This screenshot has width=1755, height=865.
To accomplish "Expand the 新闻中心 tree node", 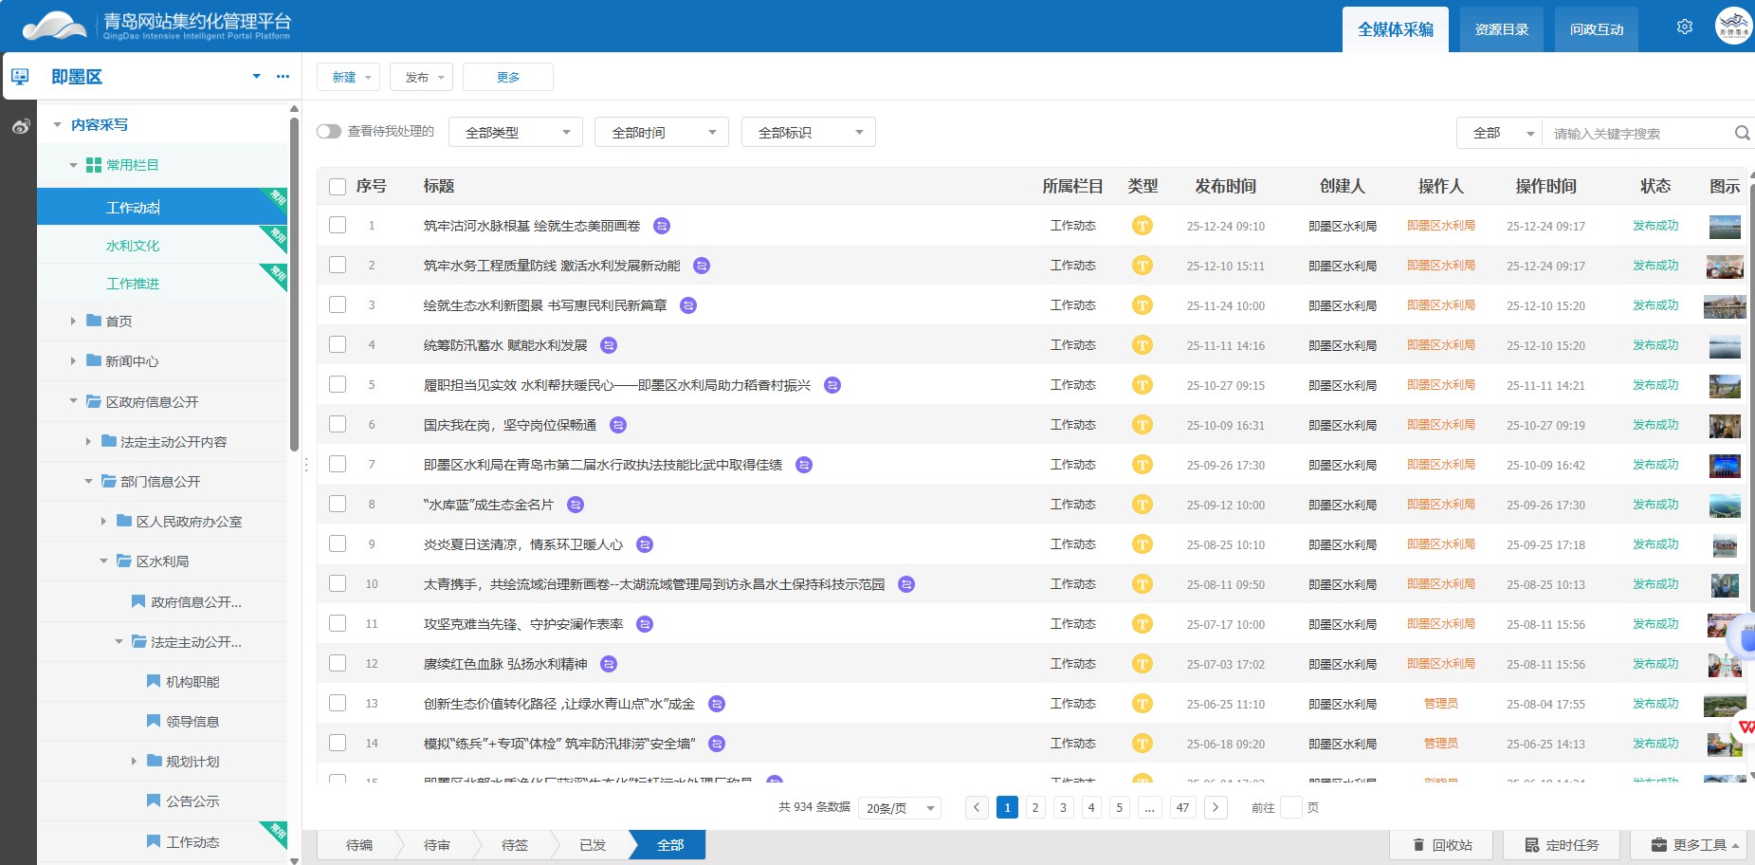I will [73, 360].
